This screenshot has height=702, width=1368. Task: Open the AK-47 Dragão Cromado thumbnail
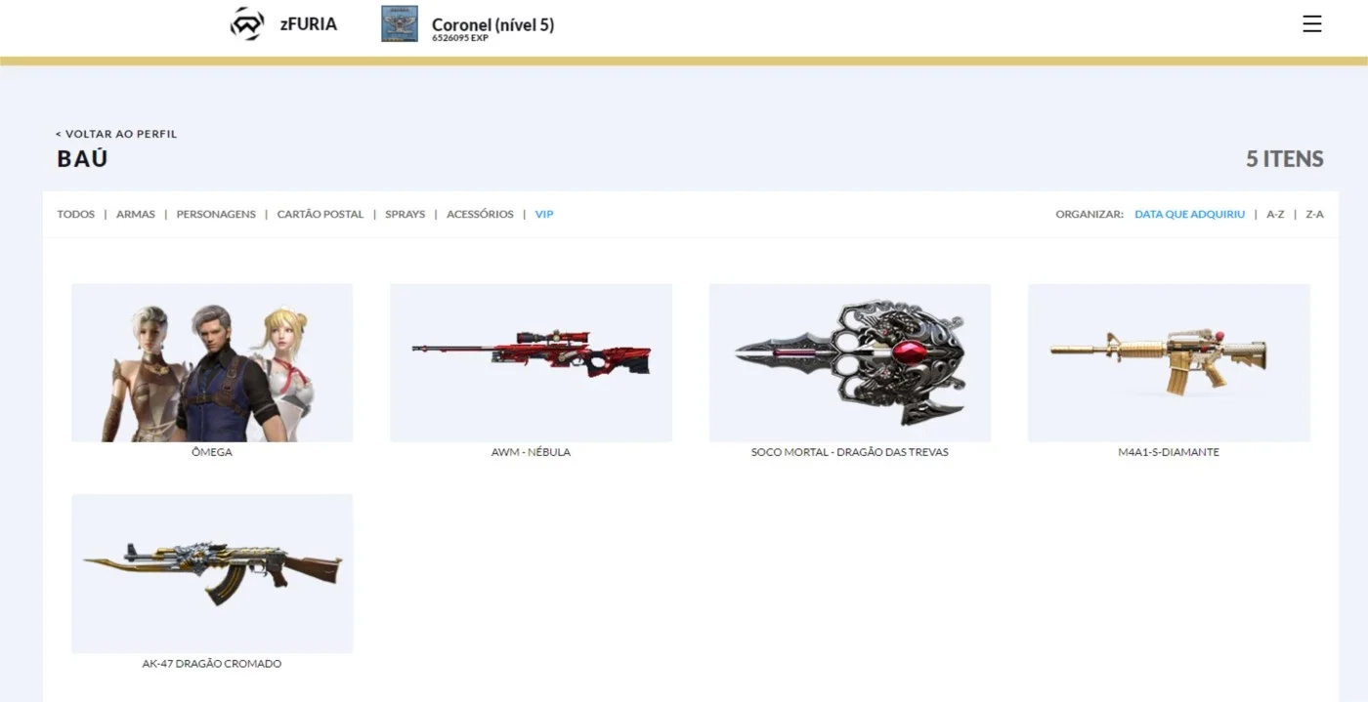coord(212,573)
